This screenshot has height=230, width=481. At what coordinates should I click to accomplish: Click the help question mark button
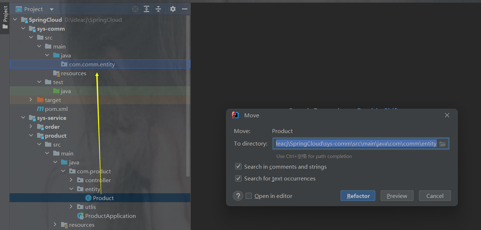[x=238, y=196]
